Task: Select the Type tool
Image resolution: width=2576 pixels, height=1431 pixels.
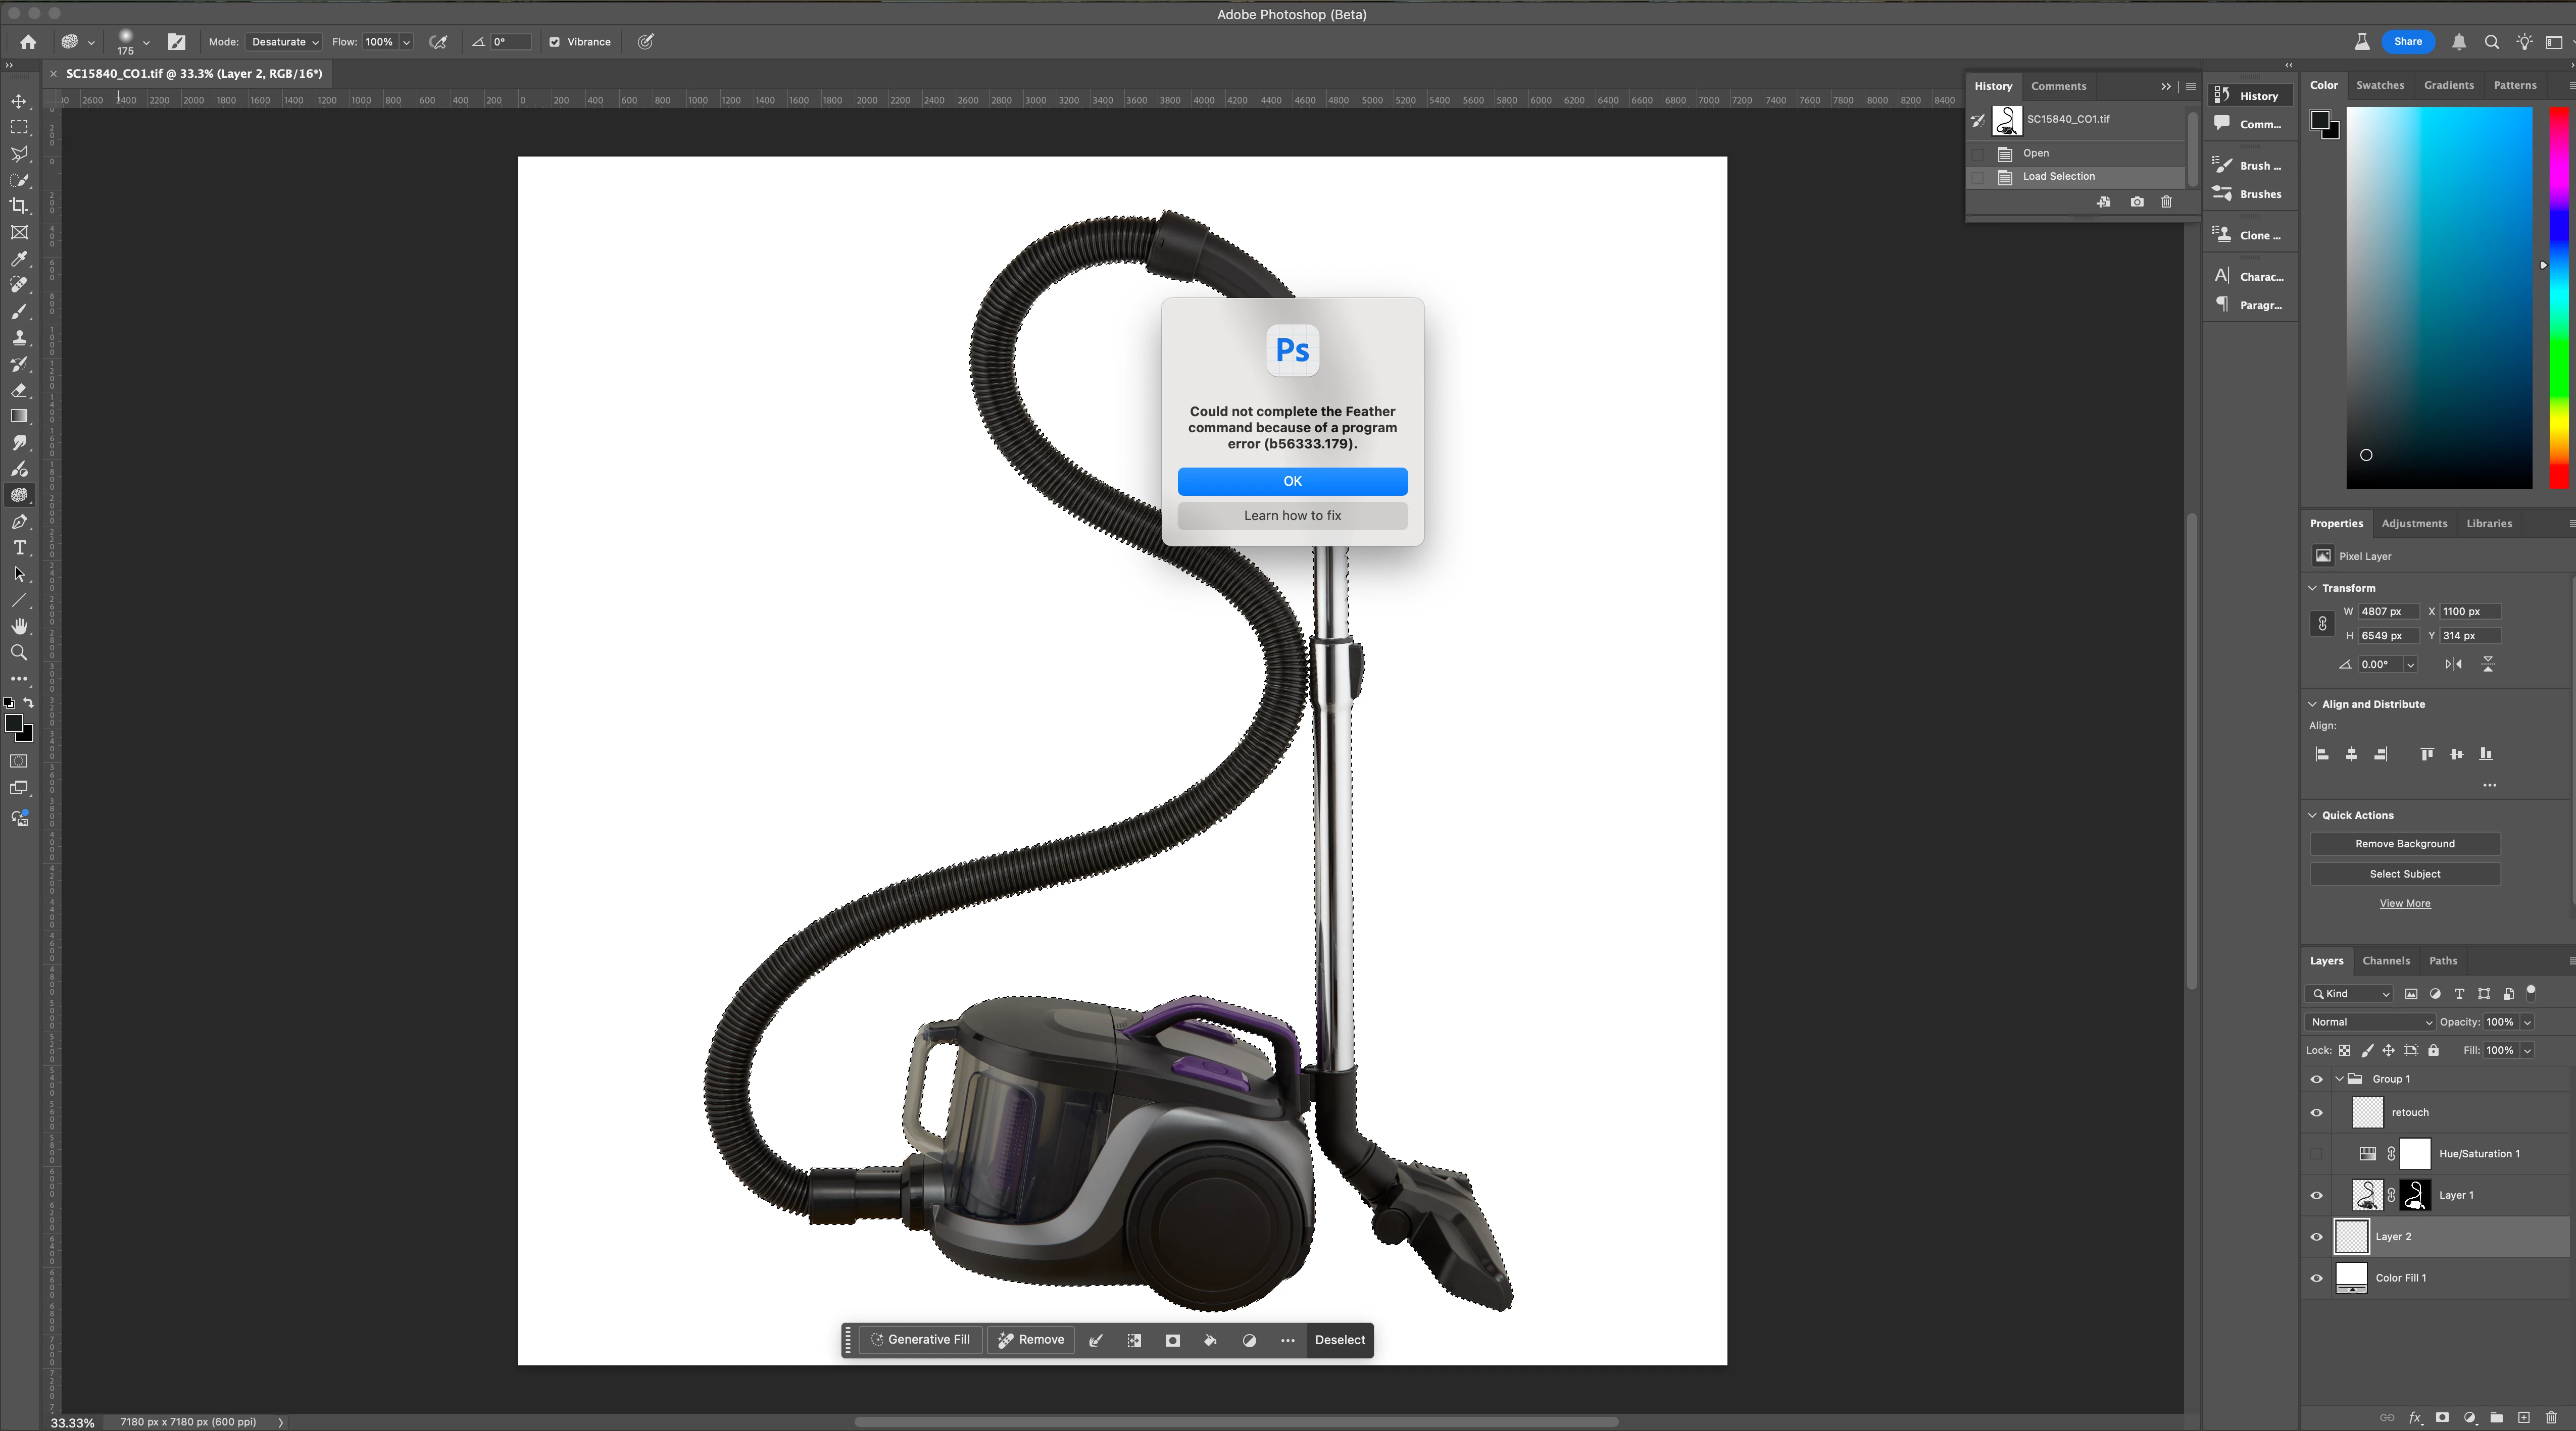Action: [19, 548]
